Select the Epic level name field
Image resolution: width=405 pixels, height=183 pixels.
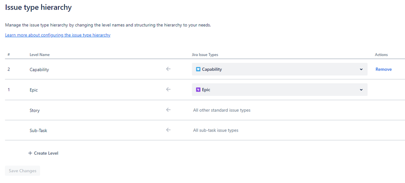point(34,90)
